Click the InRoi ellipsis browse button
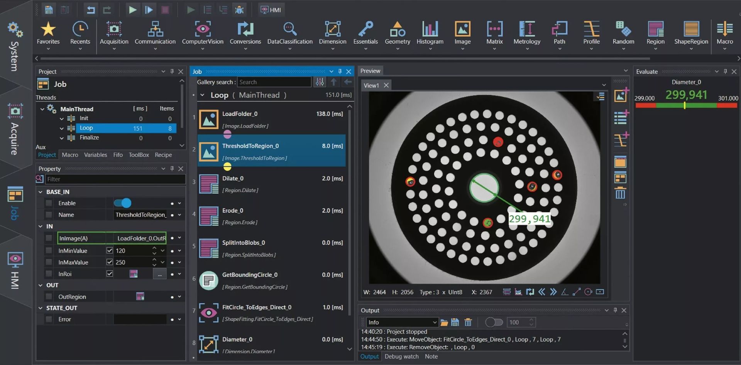The height and width of the screenshot is (365, 741). (159, 274)
